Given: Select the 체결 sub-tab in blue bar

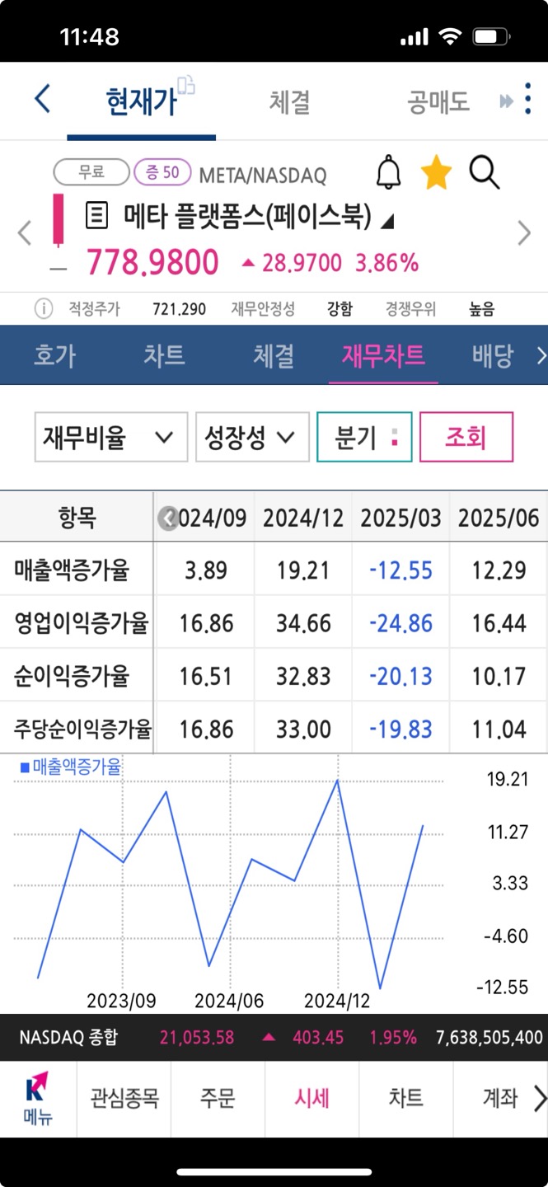Looking at the screenshot, I should tap(274, 355).
